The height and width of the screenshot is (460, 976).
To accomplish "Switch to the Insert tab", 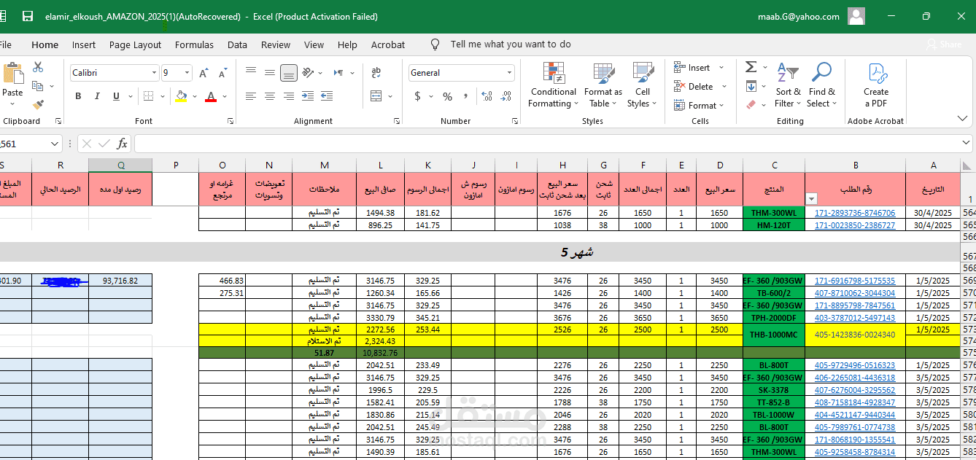I will point(84,44).
